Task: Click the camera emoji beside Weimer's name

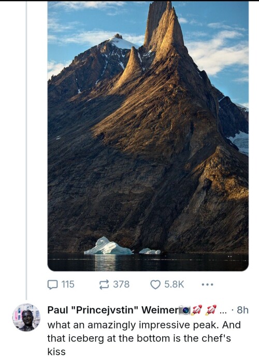Action: click(x=185, y=310)
